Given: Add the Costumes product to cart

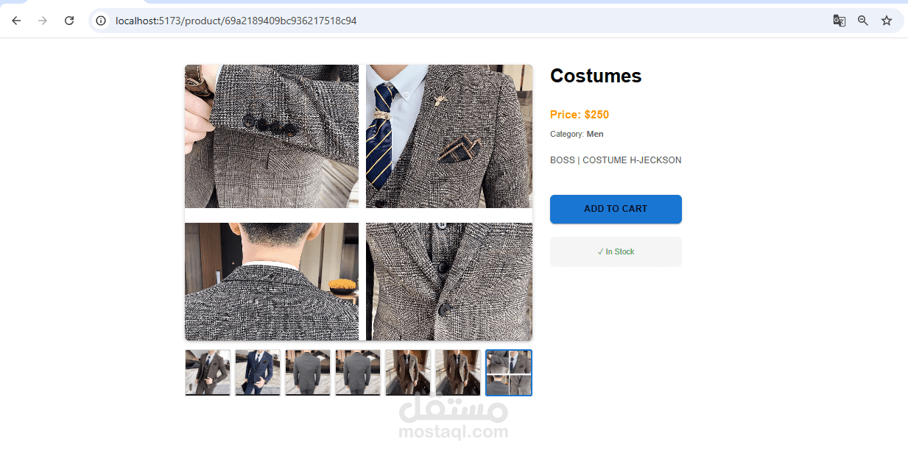Looking at the screenshot, I should pyautogui.click(x=616, y=209).
